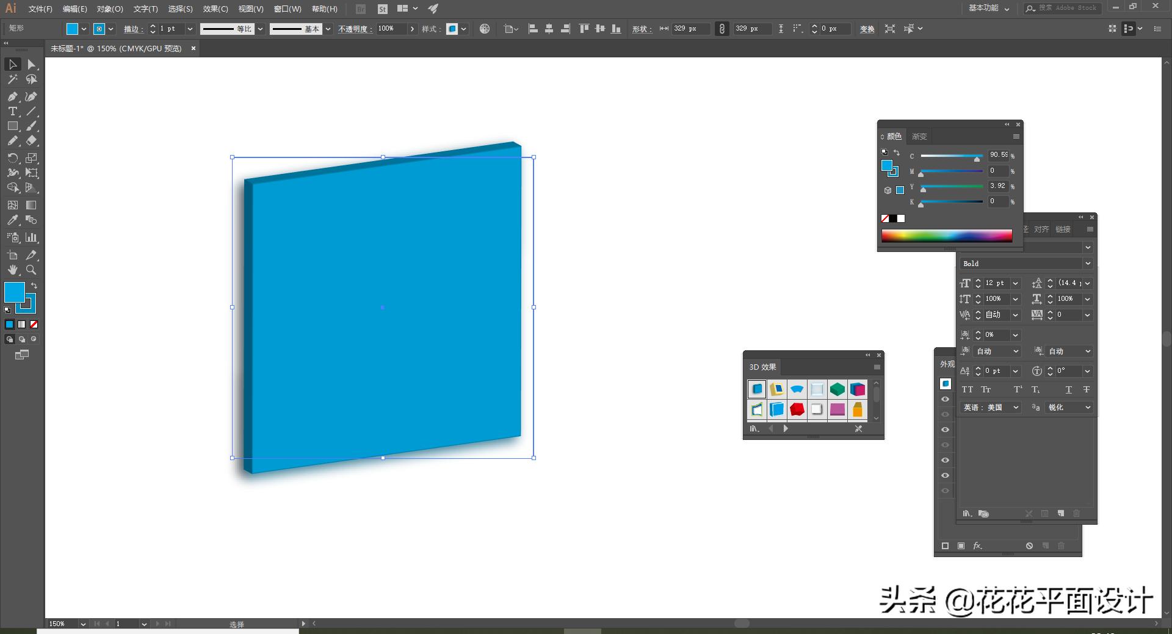The width and height of the screenshot is (1172, 634).
Task: Open the font style Bold dropdown
Action: pyautogui.click(x=1088, y=264)
